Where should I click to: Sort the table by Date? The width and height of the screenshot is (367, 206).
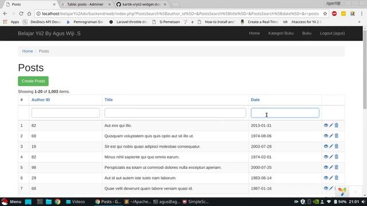coord(255,100)
